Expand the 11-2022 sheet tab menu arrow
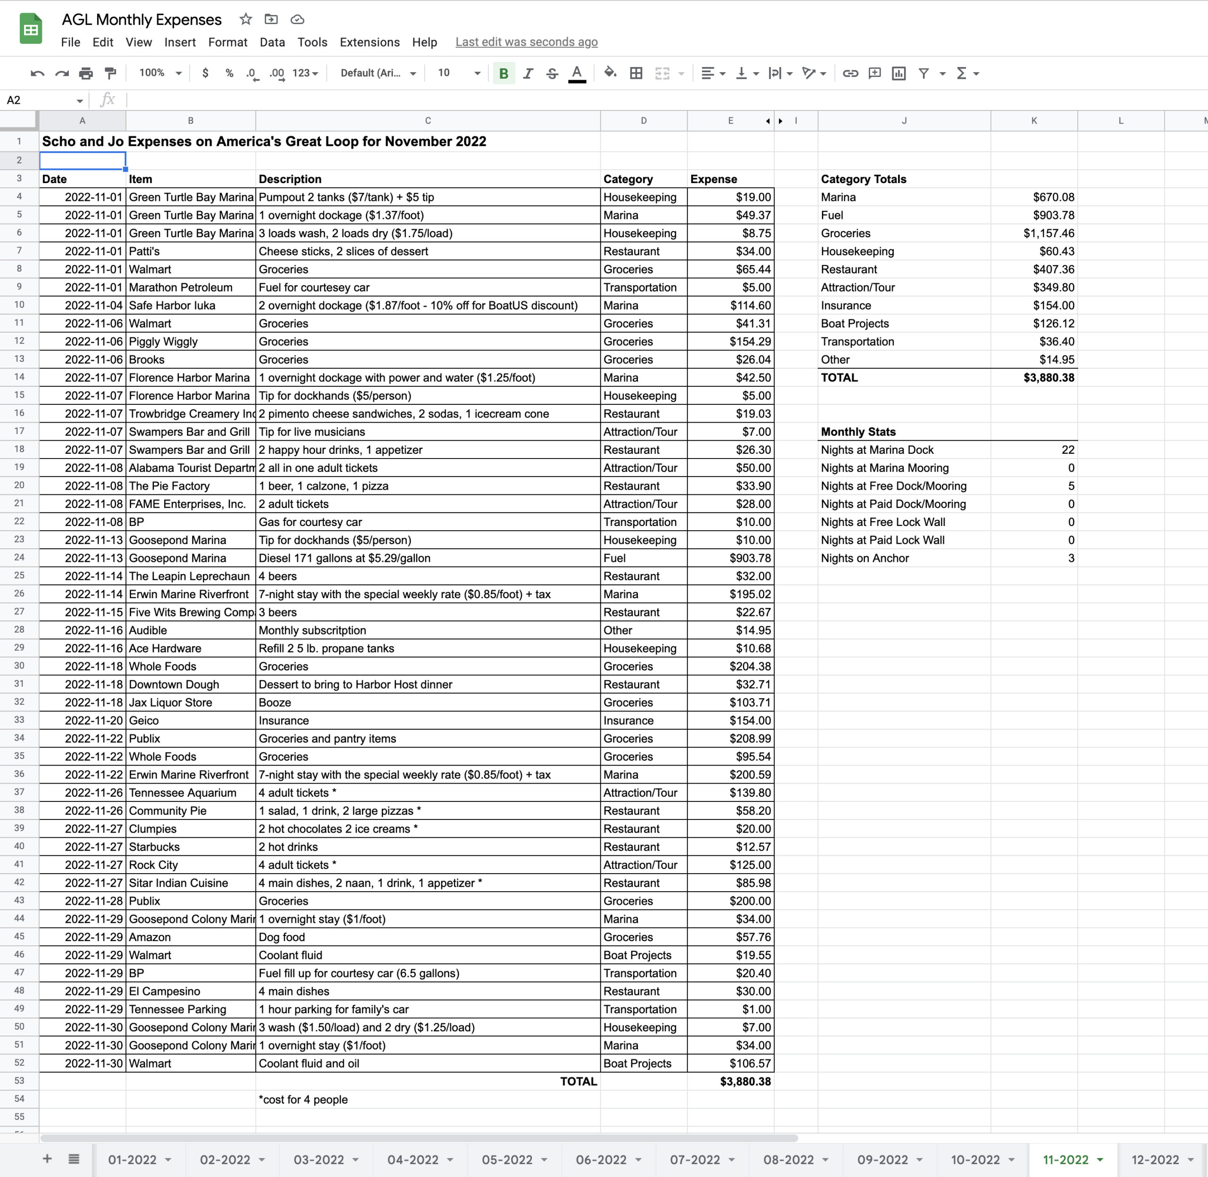 coord(1100,1160)
